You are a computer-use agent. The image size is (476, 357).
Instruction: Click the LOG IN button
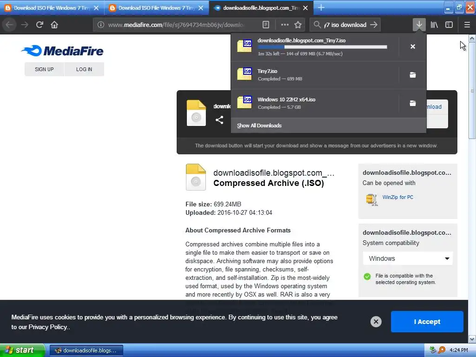point(84,69)
